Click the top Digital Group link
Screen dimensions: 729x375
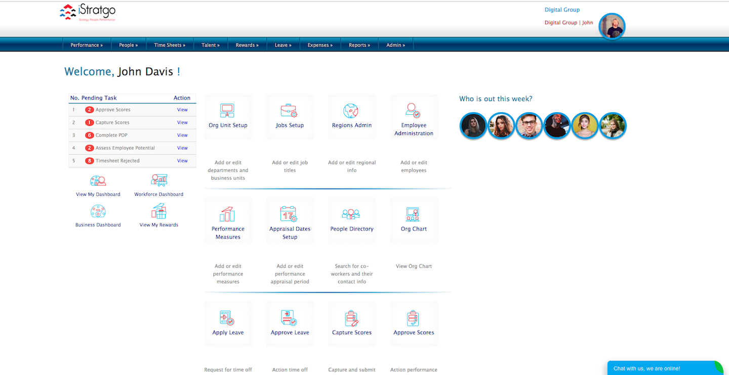[562, 10]
